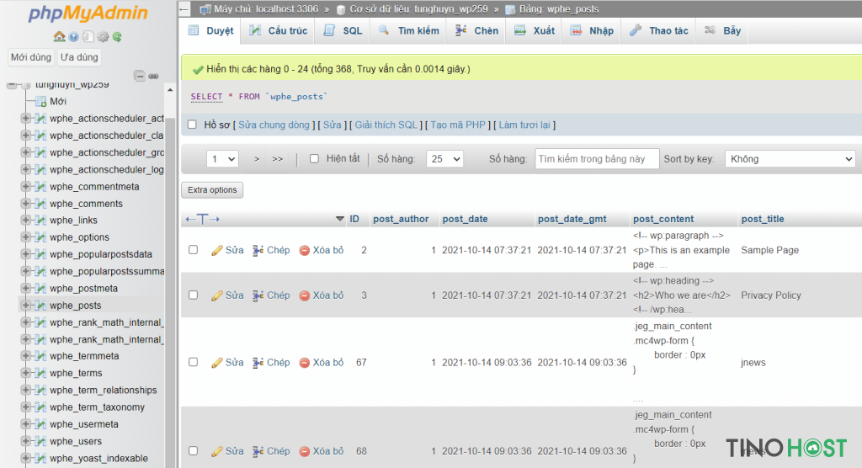Click the server icon in breadcrumb
The width and height of the screenshot is (862, 468).
(x=205, y=8)
